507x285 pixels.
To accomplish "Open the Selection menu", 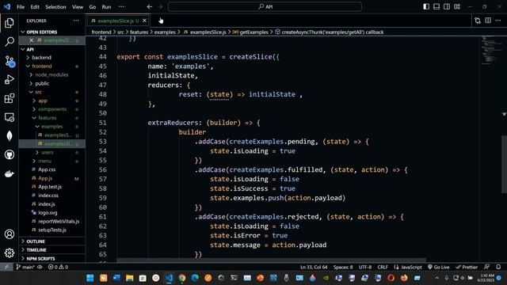I will [55, 7].
